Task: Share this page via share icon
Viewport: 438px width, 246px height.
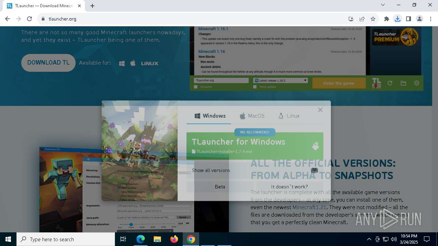Action: pyautogui.click(x=362, y=19)
